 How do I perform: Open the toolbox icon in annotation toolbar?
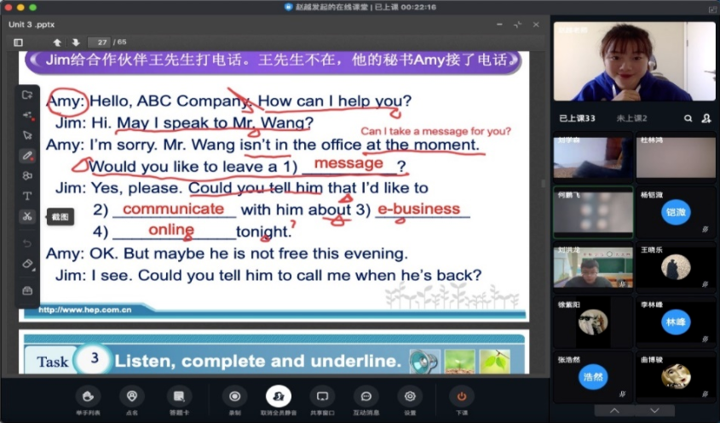tap(27, 291)
